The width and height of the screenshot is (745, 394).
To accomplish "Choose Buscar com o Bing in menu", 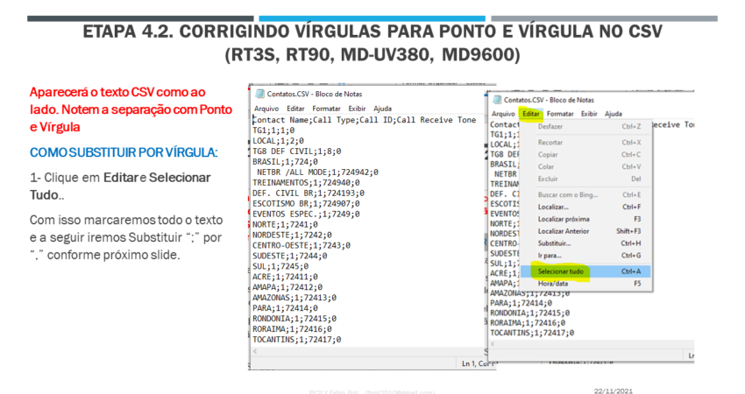I will coord(586,194).
